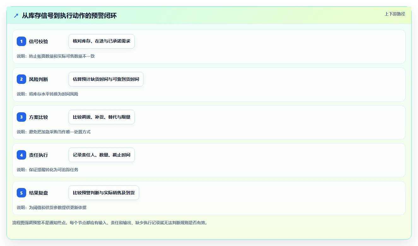Click the 结果复盘 step label
Image resolution: width=418 pixels, height=246 pixels.
pos(38,193)
